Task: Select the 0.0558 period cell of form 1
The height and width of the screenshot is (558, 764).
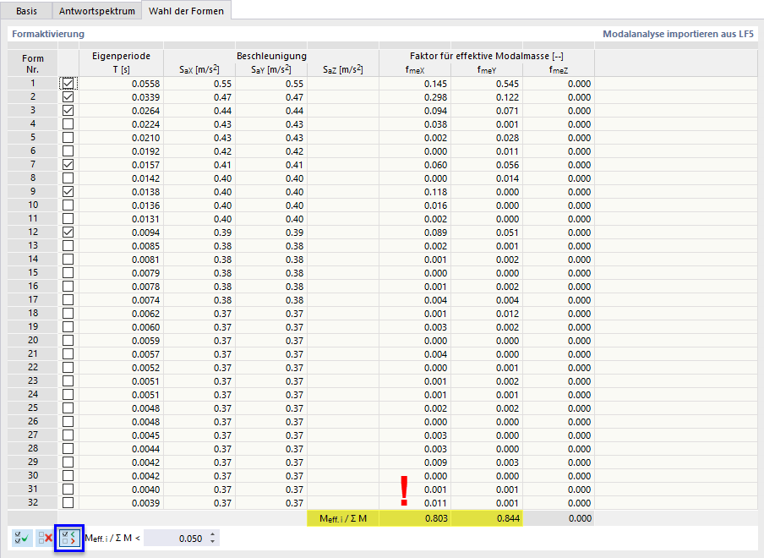Action: (x=122, y=84)
